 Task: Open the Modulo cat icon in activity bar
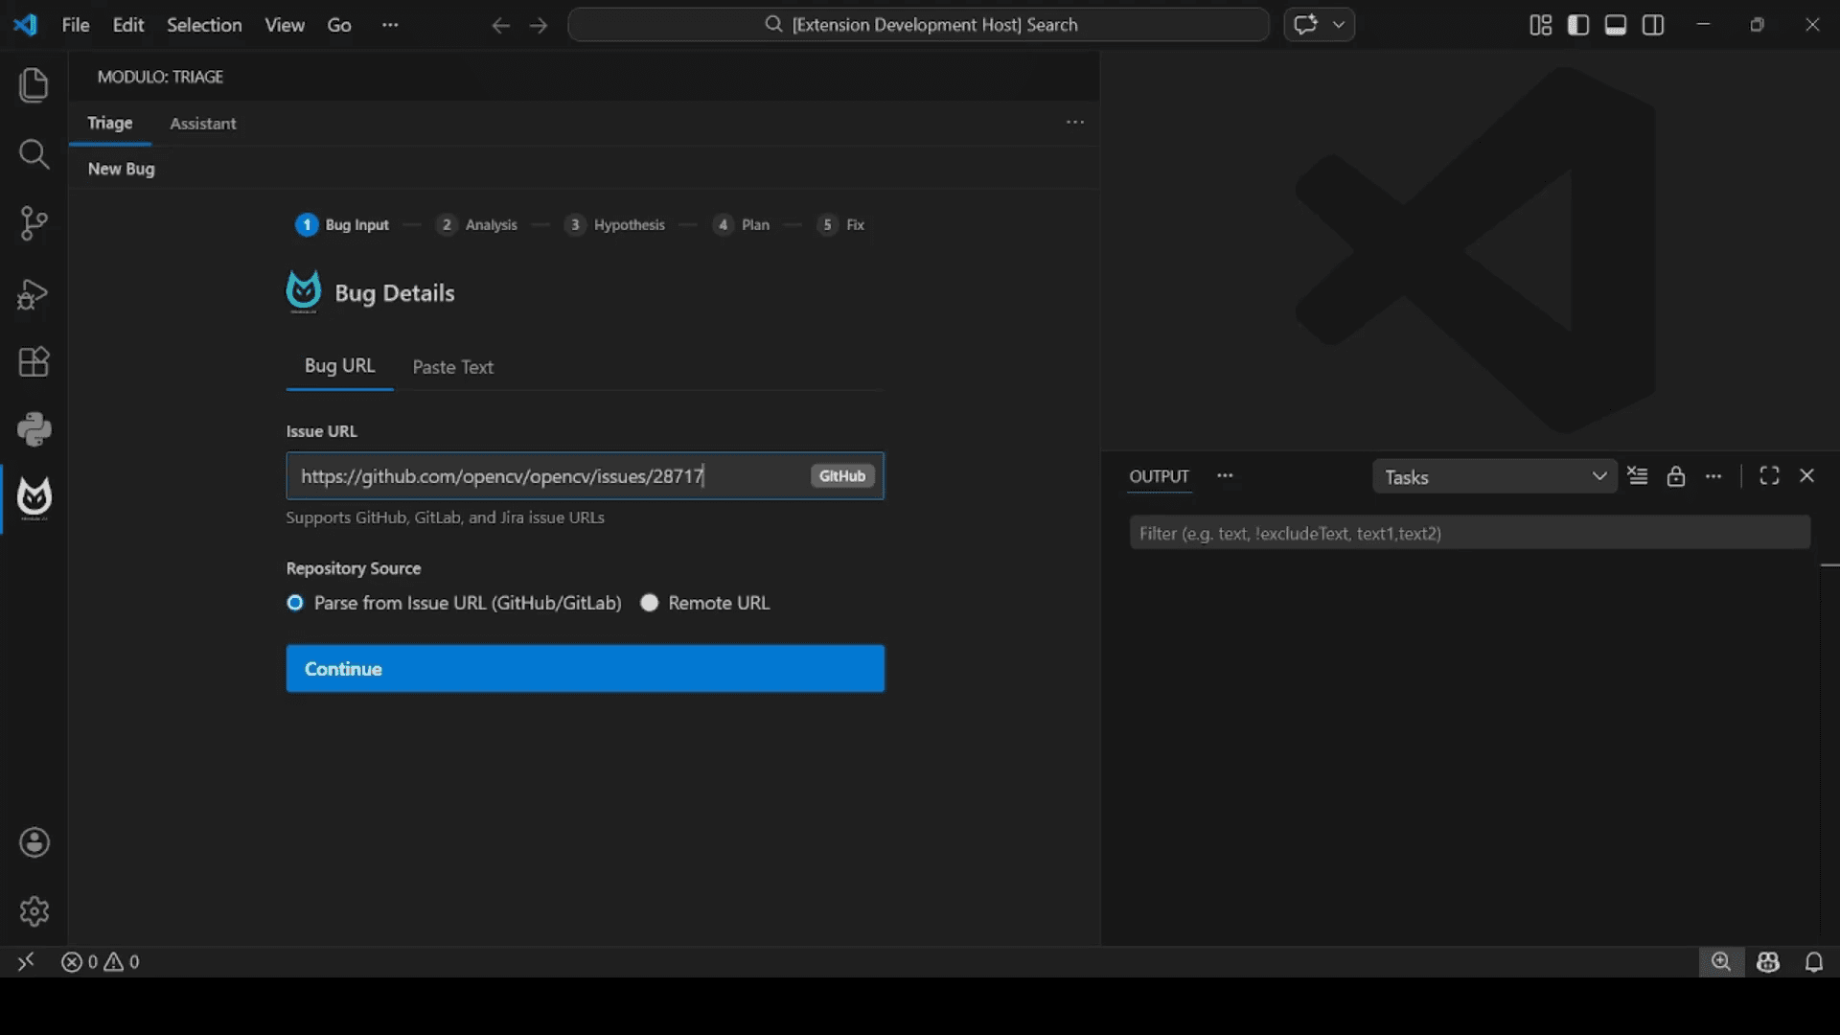[34, 497]
